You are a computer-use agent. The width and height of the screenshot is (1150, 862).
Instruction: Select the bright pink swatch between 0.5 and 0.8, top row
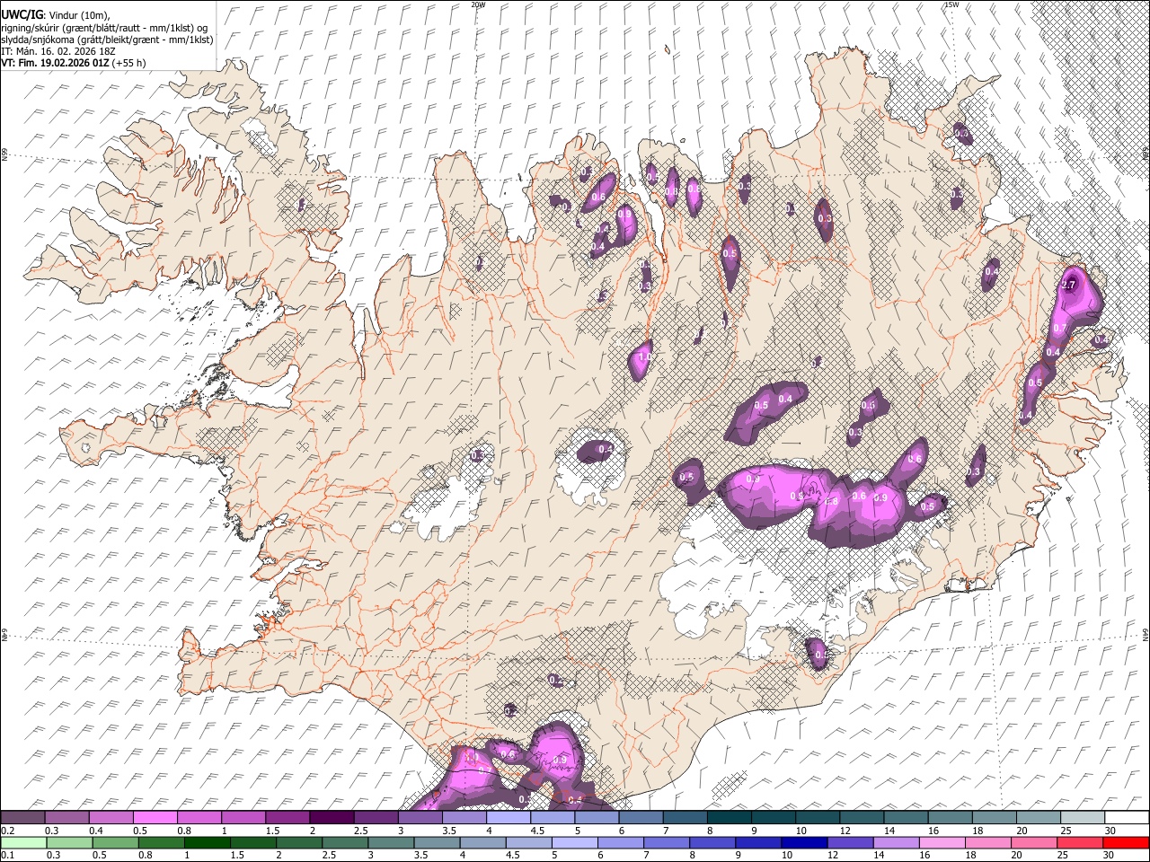[x=155, y=818]
